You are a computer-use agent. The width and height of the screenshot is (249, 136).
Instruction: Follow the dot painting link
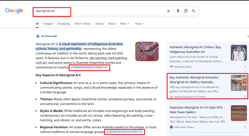98,58
